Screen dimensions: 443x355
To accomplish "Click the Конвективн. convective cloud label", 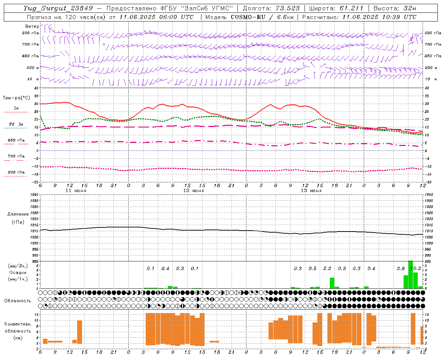I will tap(18, 324).
